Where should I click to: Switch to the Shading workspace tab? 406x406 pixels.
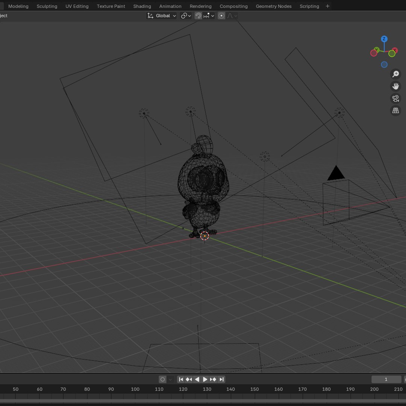click(x=142, y=6)
